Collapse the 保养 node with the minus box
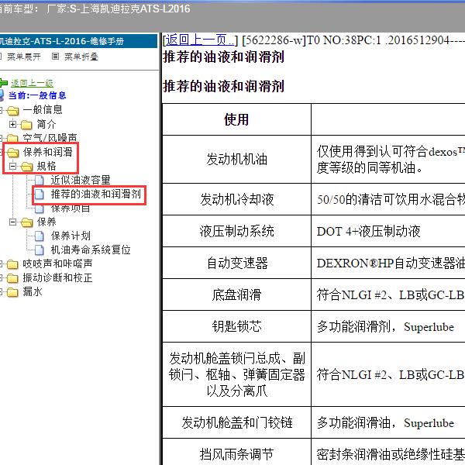The image size is (465, 465). (12, 222)
